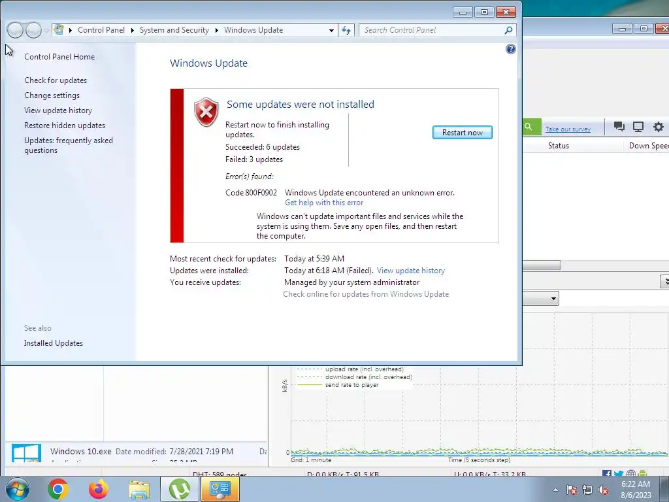This screenshot has height=502, width=669.
Task: Open Updates: frequently asked questions
Action: click(x=68, y=145)
